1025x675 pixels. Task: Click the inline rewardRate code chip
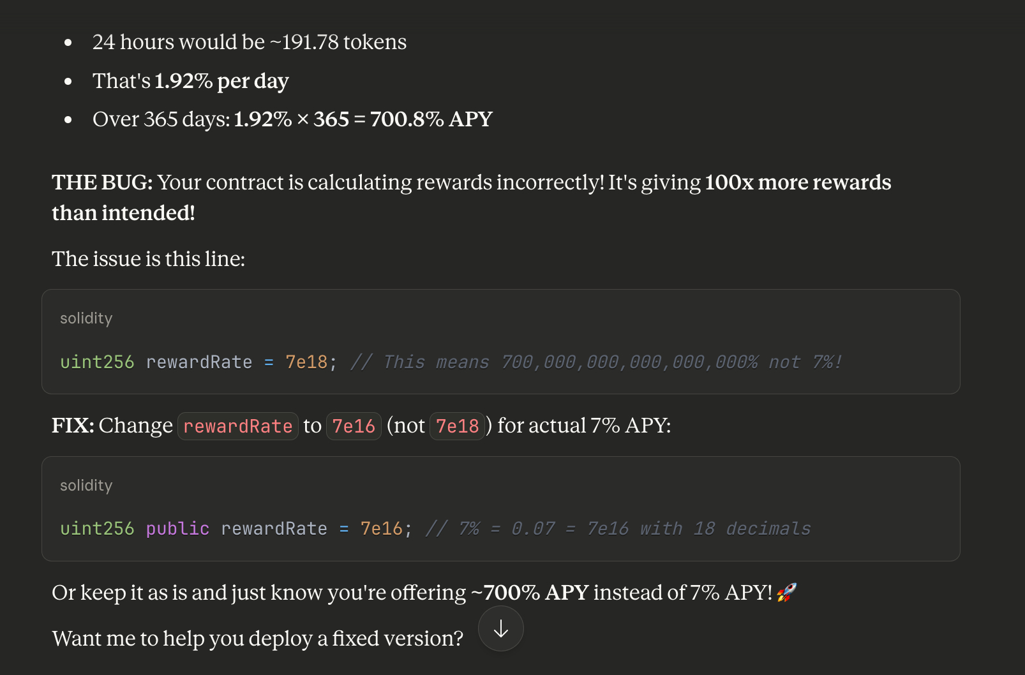click(x=237, y=426)
